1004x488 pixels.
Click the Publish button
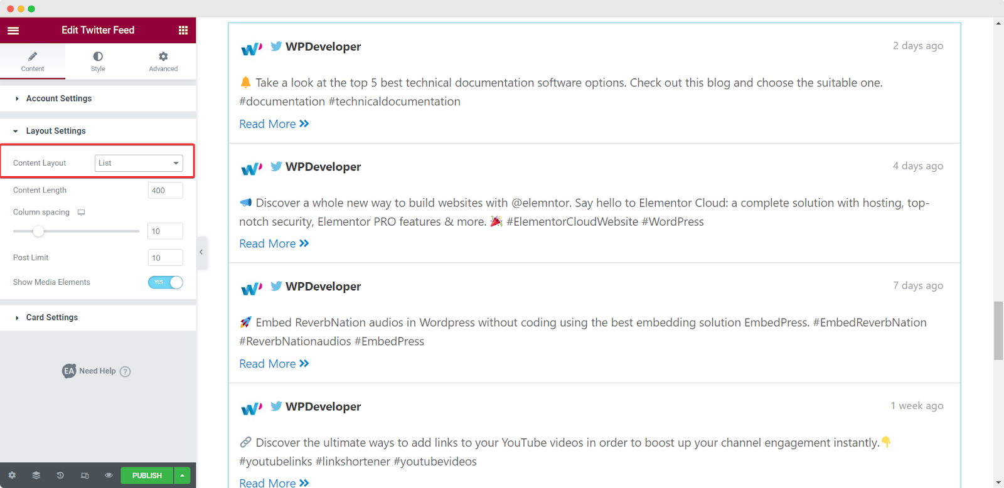(147, 475)
